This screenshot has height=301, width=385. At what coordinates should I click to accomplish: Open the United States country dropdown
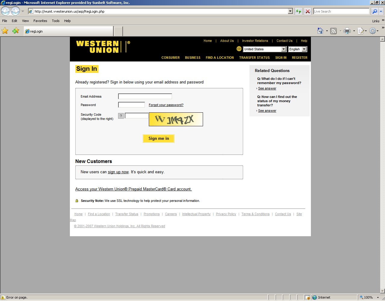coord(283,49)
